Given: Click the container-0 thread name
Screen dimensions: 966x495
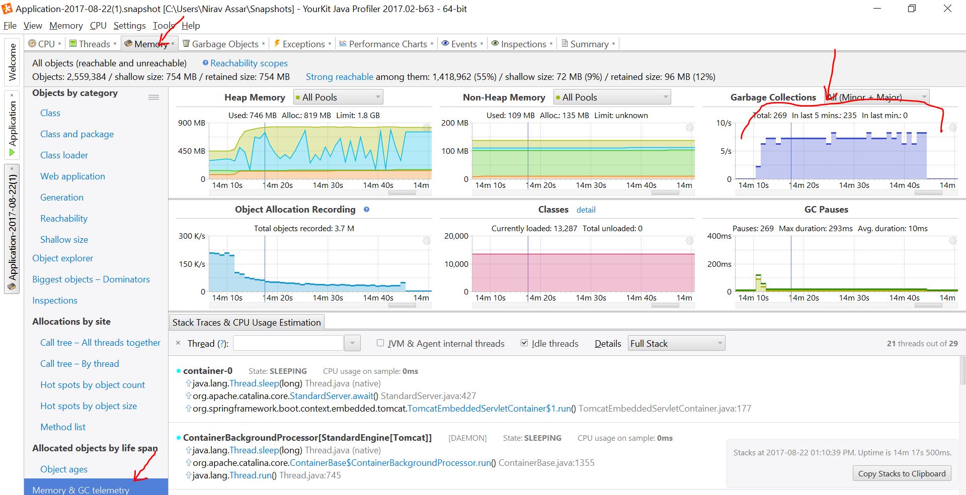Looking at the screenshot, I should click(x=208, y=371).
